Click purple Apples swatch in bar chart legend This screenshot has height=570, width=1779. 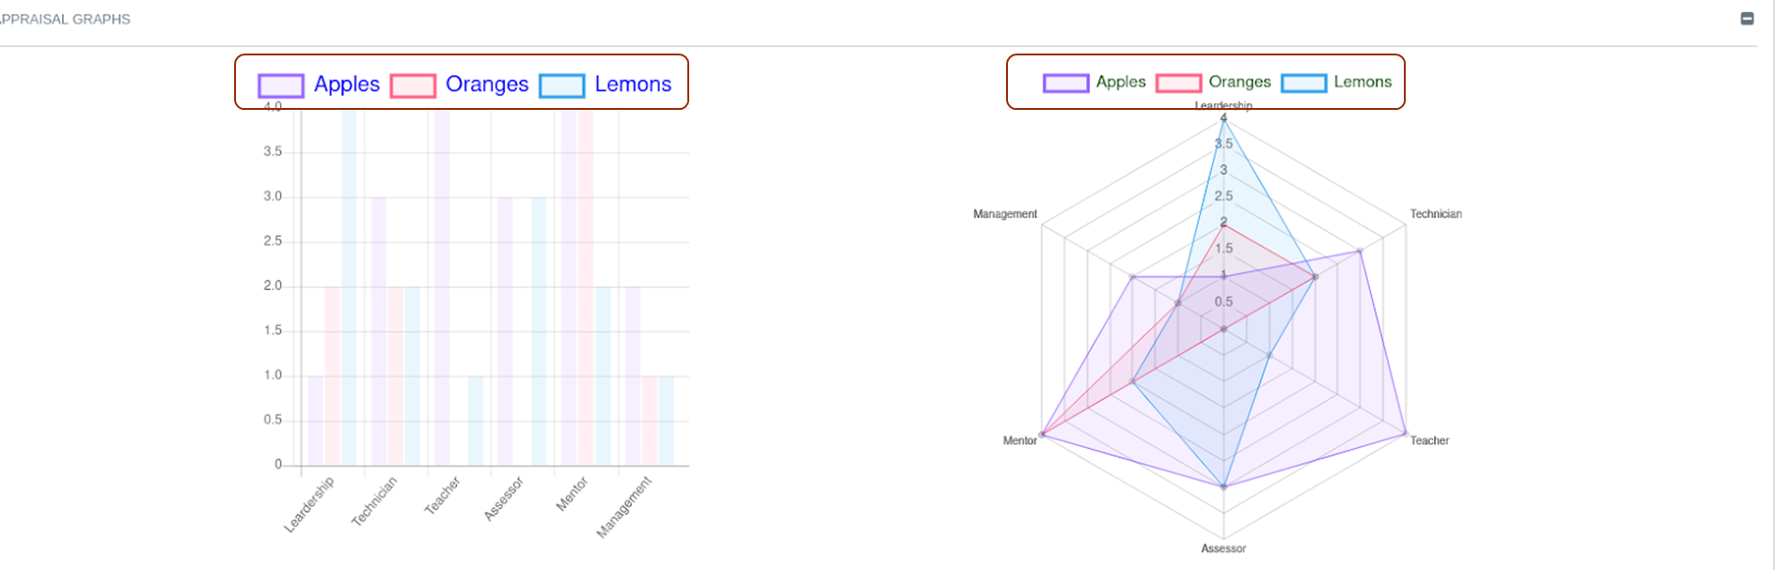point(281,86)
